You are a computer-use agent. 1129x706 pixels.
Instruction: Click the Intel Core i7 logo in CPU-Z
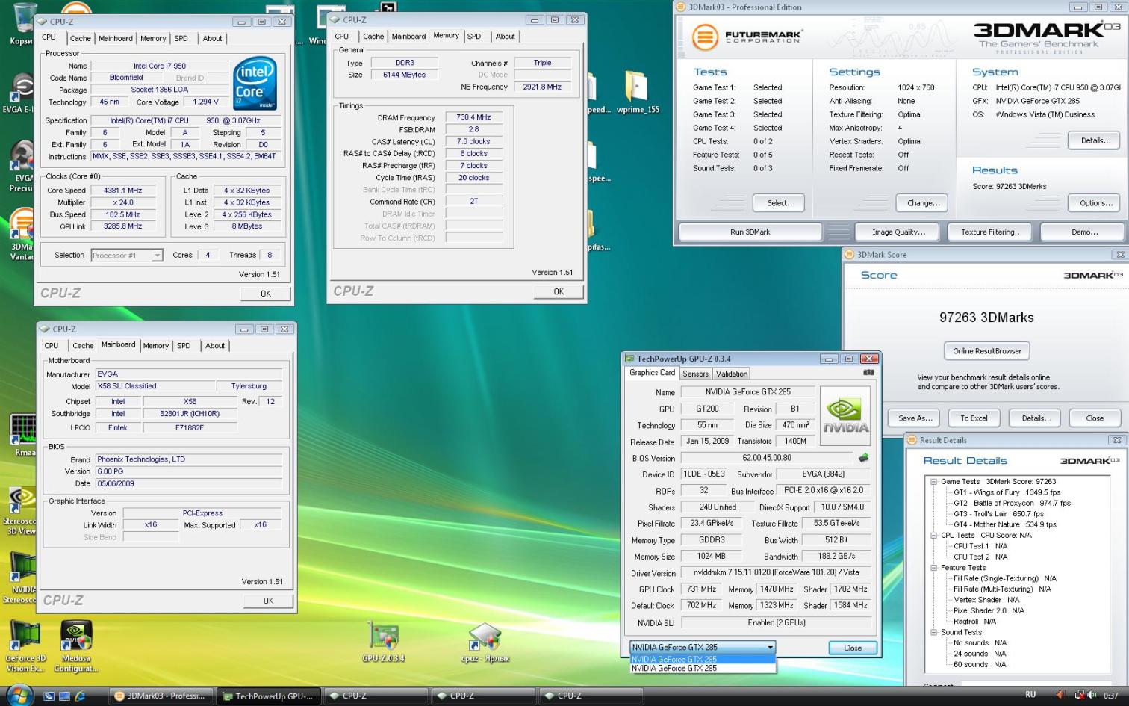pos(255,83)
